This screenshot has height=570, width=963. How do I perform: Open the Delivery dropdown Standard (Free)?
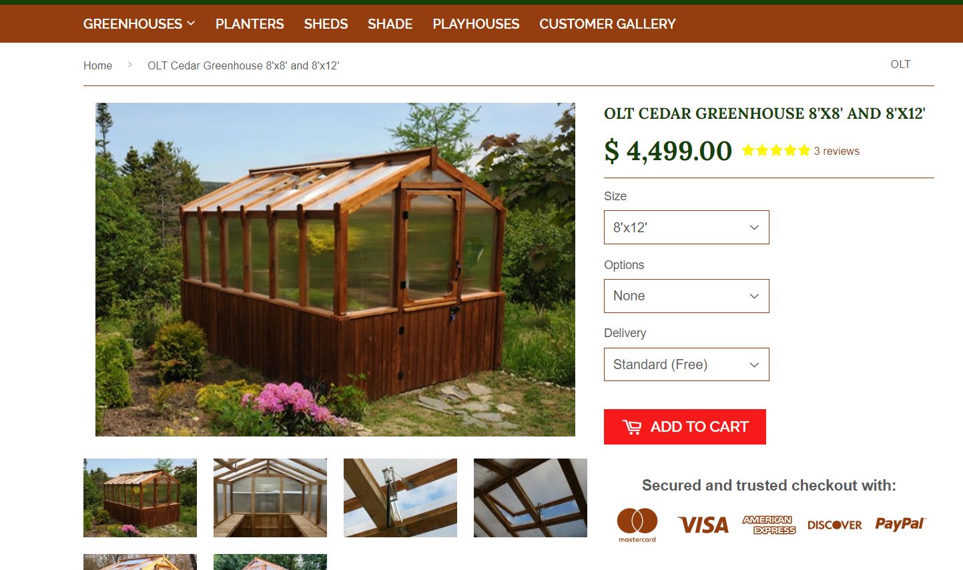tap(686, 364)
